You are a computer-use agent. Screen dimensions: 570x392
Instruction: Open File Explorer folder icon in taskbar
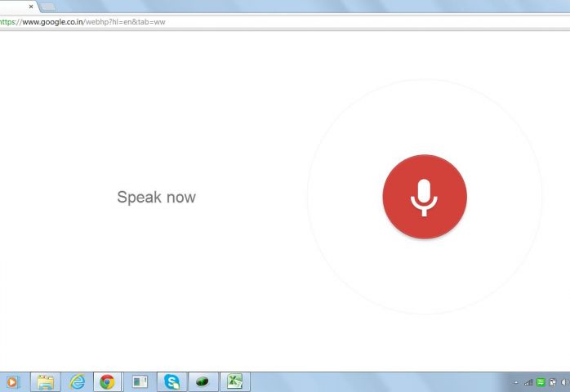(46, 381)
